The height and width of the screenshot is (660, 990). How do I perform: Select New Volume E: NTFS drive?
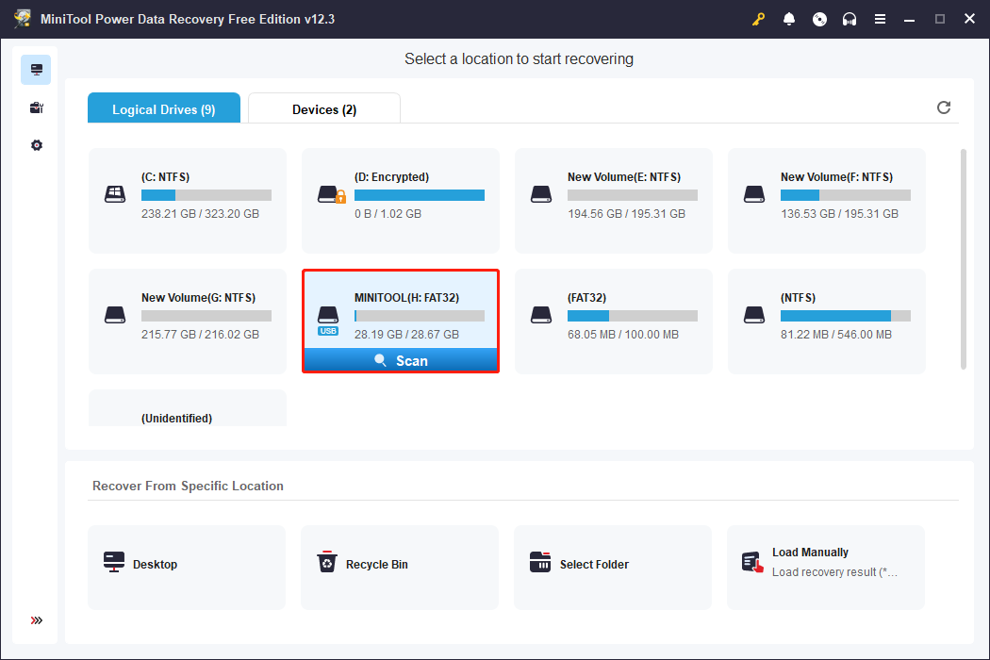(614, 200)
